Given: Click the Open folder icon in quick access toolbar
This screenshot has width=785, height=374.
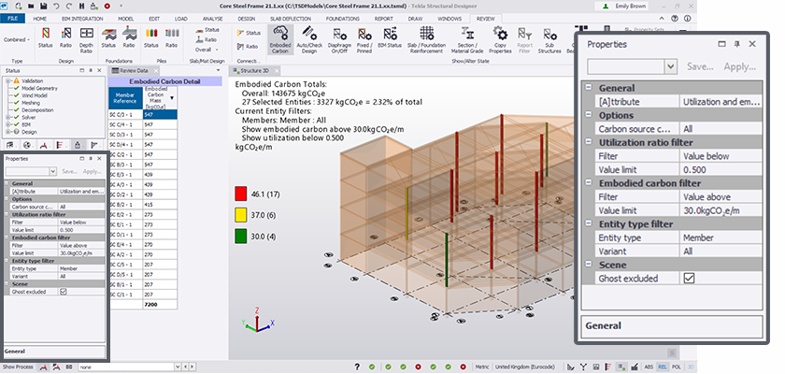Looking at the screenshot, I should (x=31, y=6).
